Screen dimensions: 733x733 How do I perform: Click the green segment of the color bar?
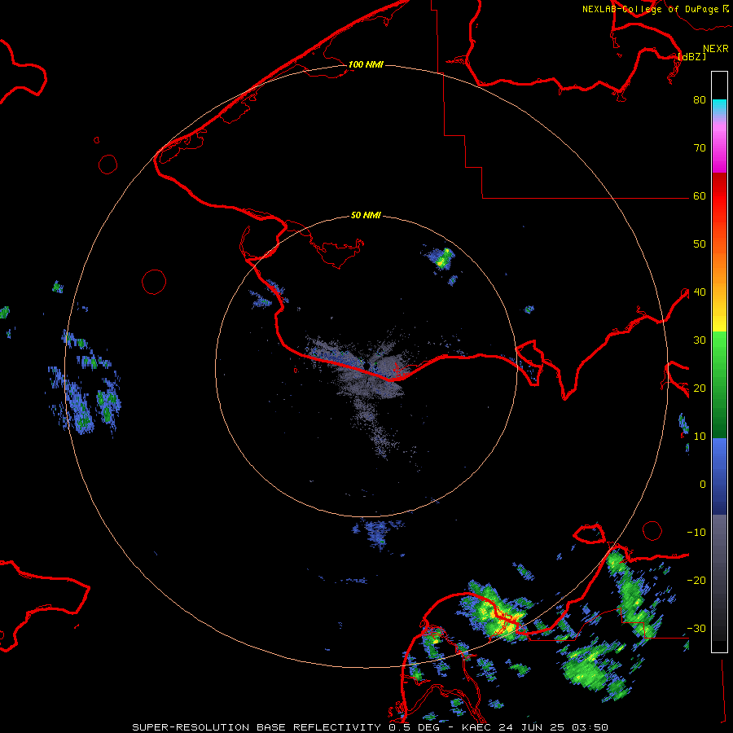pos(719,384)
